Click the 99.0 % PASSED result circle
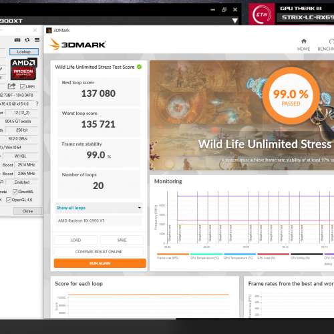Screen dimensions: 334x334 [291, 96]
